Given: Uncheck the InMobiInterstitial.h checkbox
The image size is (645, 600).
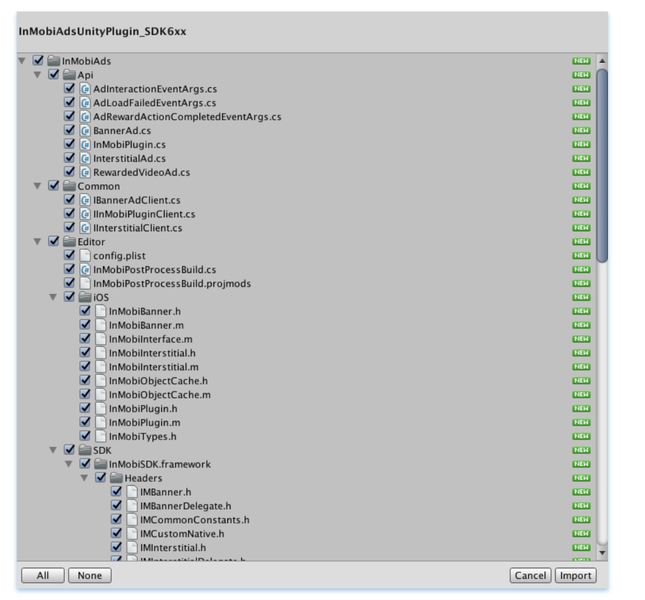Looking at the screenshot, I should (x=85, y=353).
